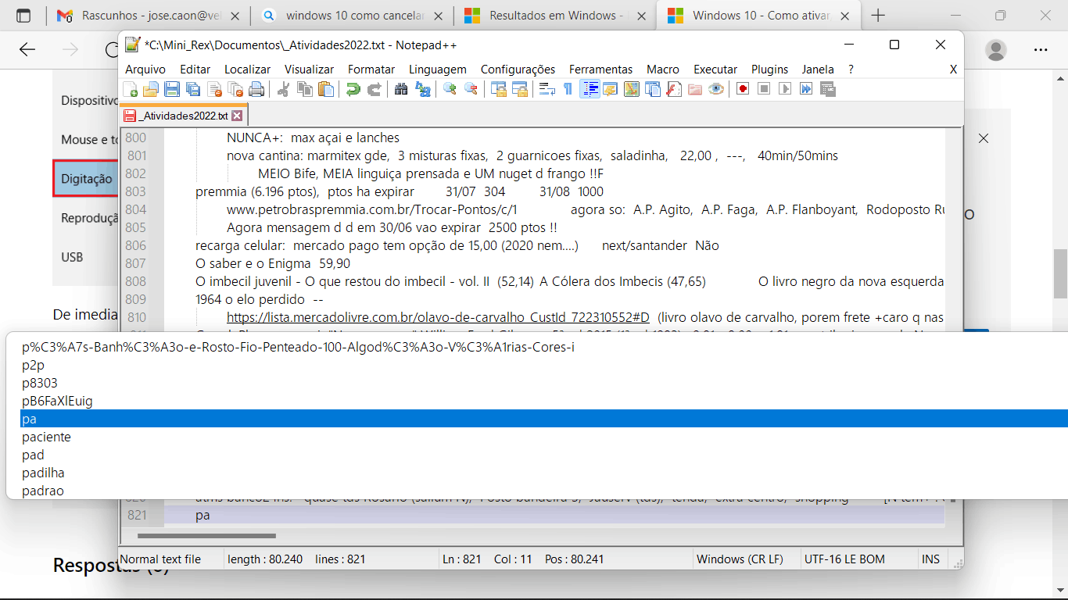
Task: Open the Localizar menu
Action: click(x=247, y=70)
